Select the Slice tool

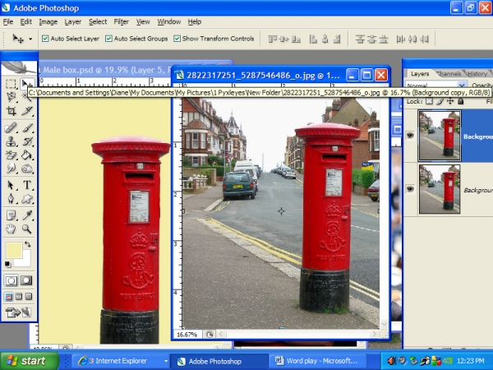click(x=27, y=111)
